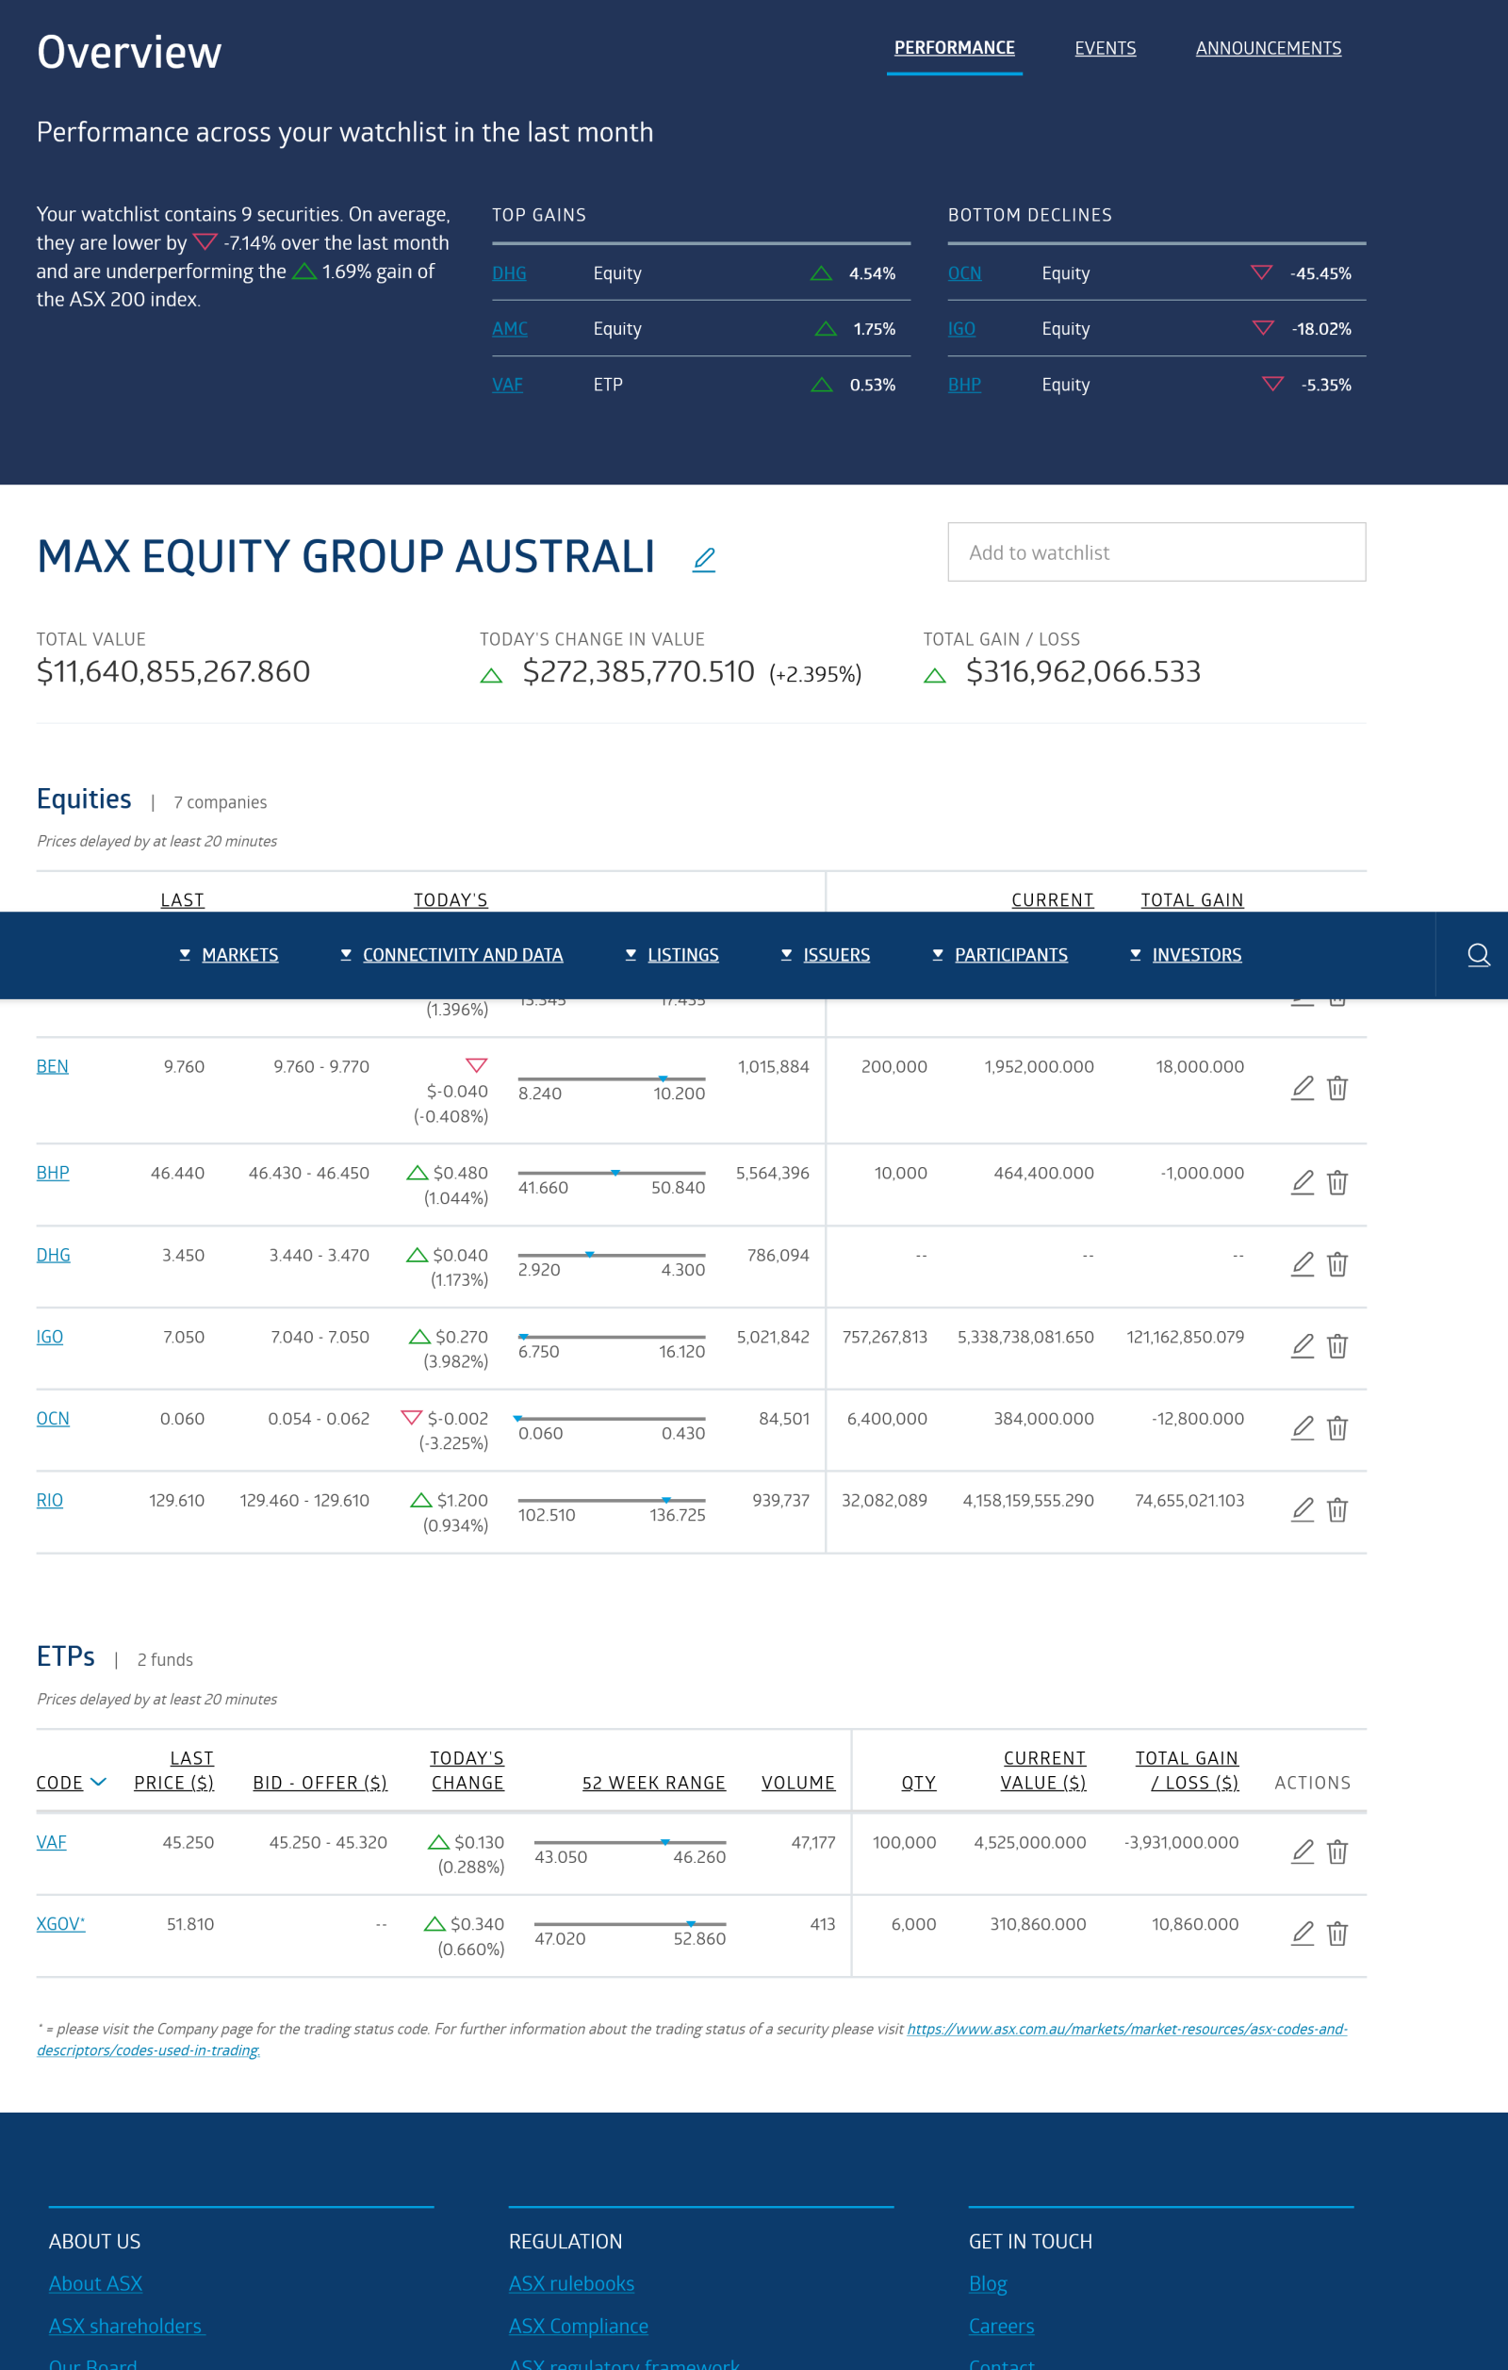Image resolution: width=1508 pixels, height=2370 pixels.
Task: Open Careers footer link
Action: 1001,2325
